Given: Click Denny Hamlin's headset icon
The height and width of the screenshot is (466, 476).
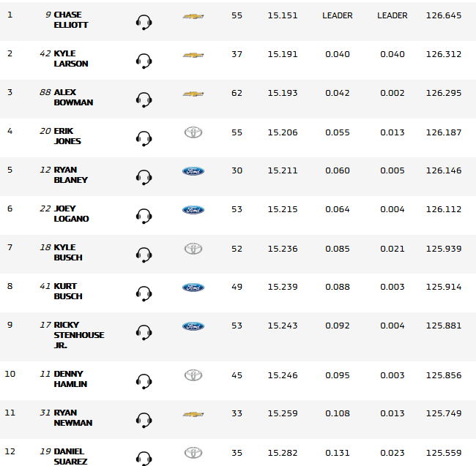Looking at the screenshot, I should 144,381.
